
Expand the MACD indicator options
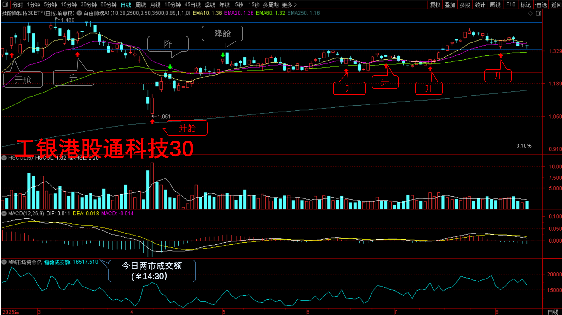click(x=4, y=213)
